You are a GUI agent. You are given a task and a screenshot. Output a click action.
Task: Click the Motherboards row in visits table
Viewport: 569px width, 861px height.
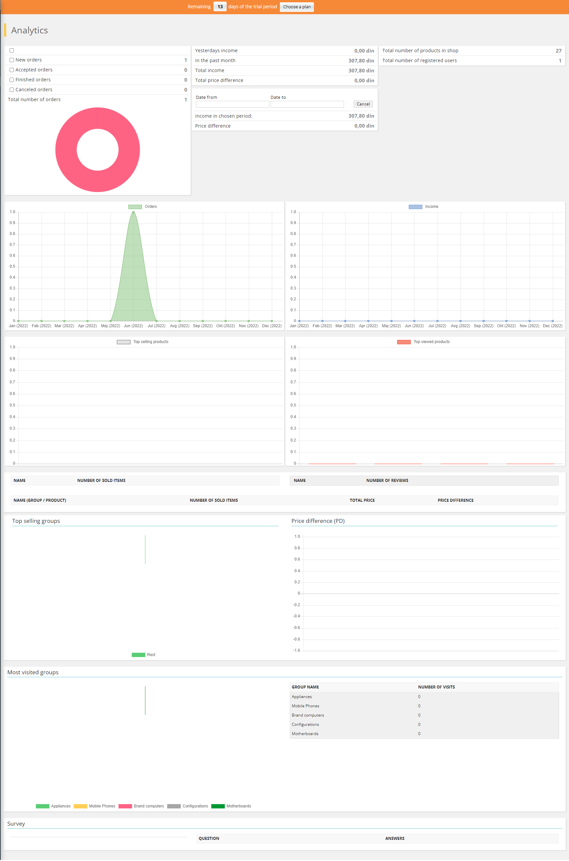pyautogui.click(x=424, y=734)
